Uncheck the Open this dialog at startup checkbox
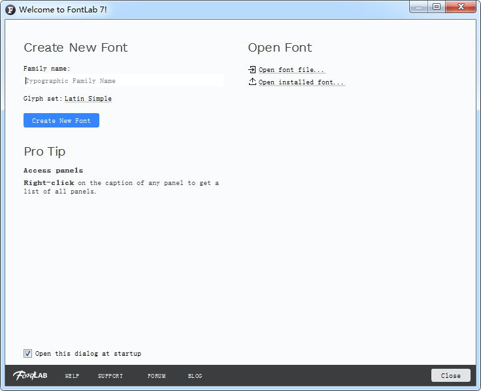Image resolution: width=481 pixels, height=391 pixels. (27, 353)
